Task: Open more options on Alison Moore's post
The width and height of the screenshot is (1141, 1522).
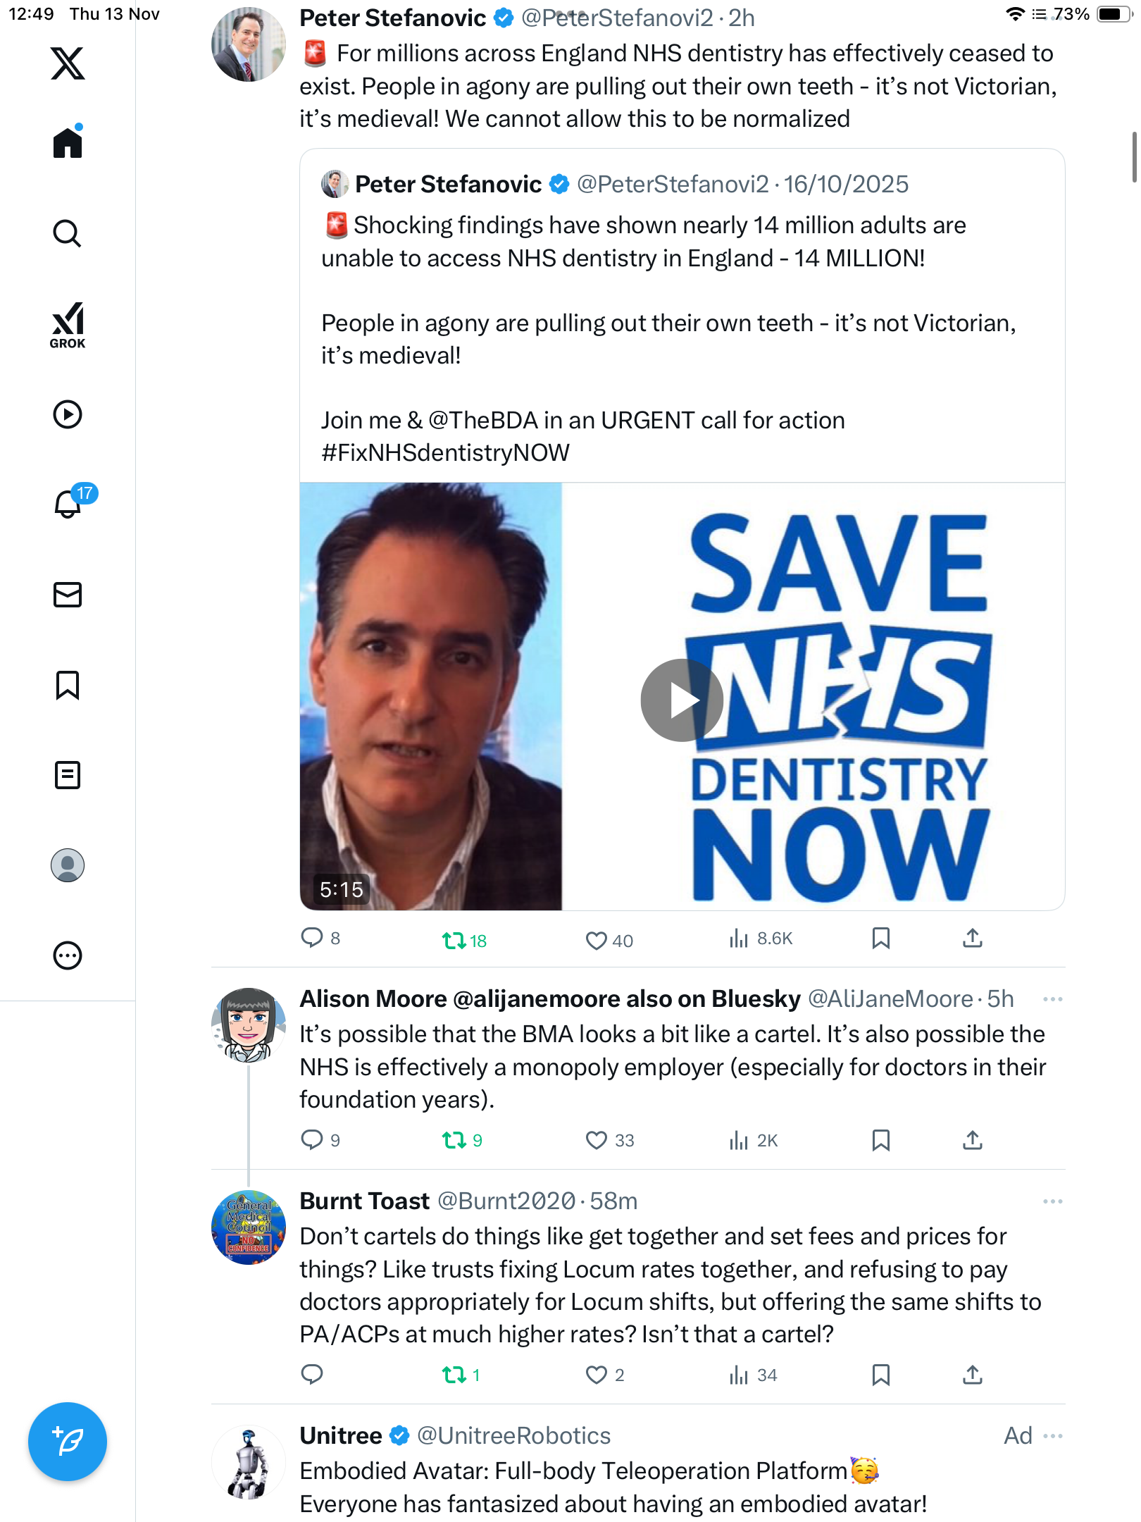Action: point(1052,999)
